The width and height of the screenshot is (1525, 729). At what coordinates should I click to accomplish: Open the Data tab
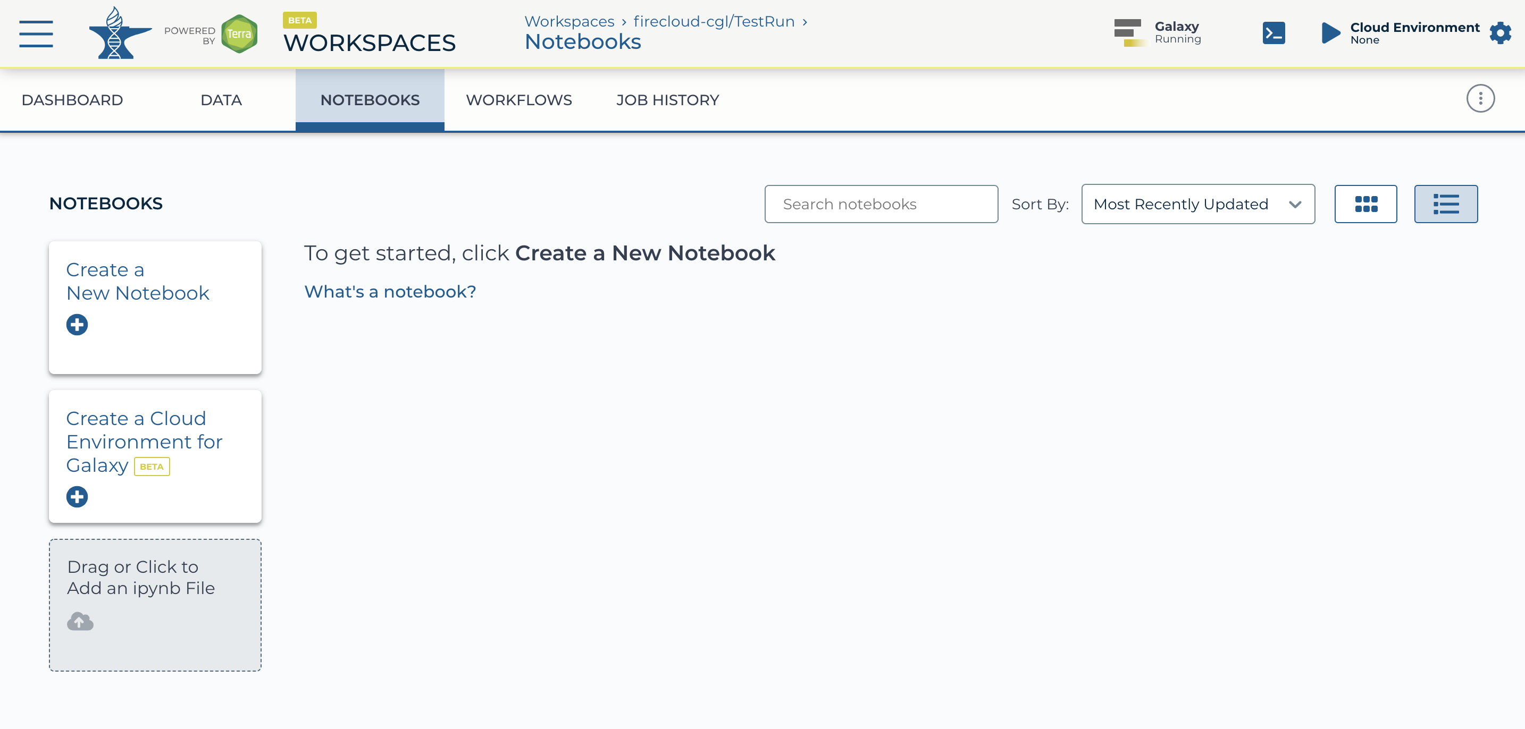click(x=221, y=100)
